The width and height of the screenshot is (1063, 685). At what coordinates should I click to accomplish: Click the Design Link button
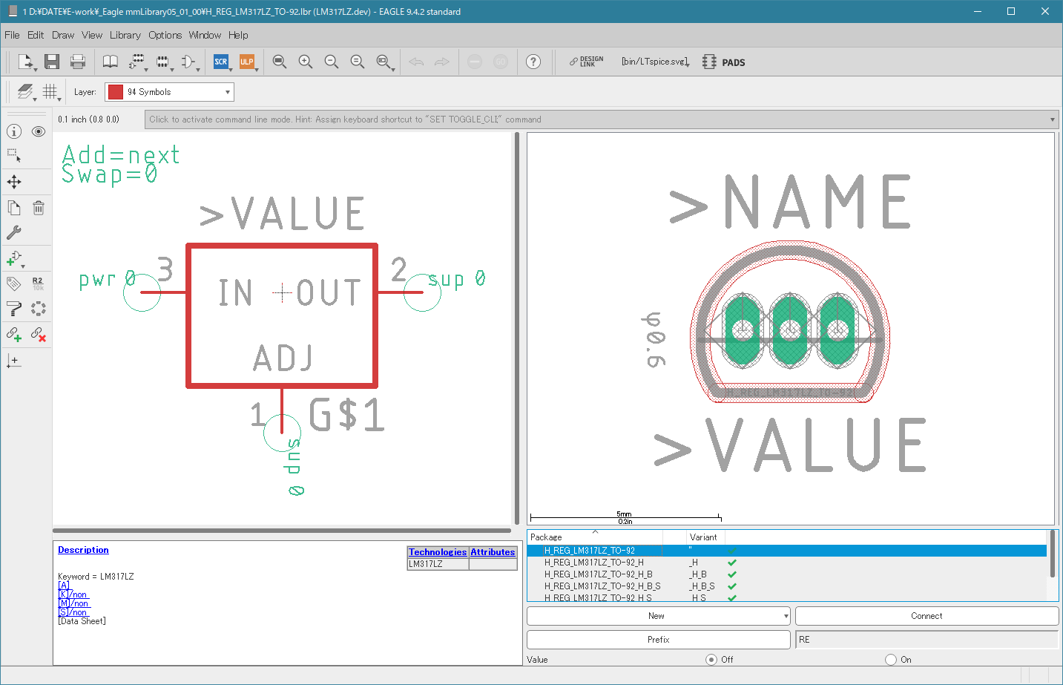coord(586,62)
